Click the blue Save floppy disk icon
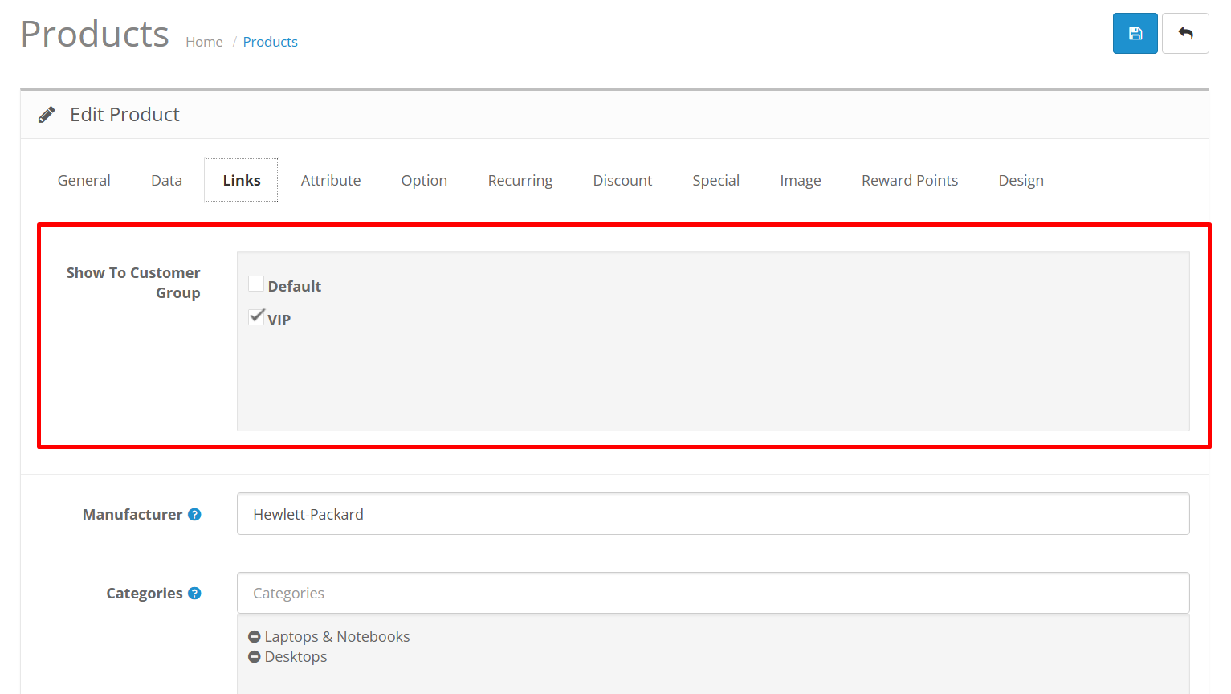 tap(1135, 34)
